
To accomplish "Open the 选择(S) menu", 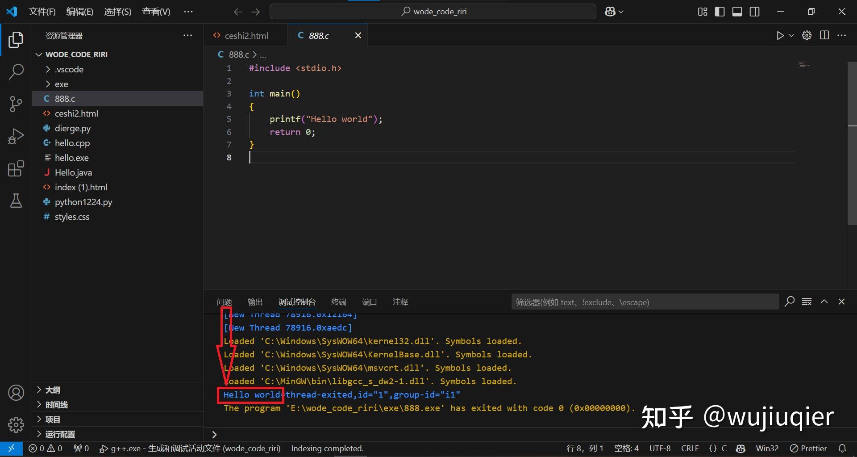I will coord(117,12).
